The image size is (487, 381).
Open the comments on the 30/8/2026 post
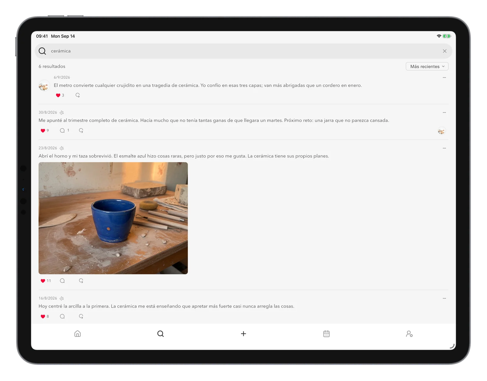point(62,131)
